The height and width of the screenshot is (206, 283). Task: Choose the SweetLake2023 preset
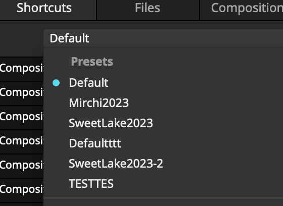click(x=111, y=123)
